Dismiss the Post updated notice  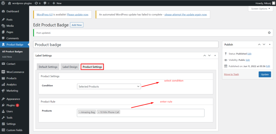click(x=269, y=33)
